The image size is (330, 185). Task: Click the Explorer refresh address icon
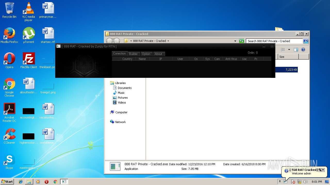tap(242, 41)
